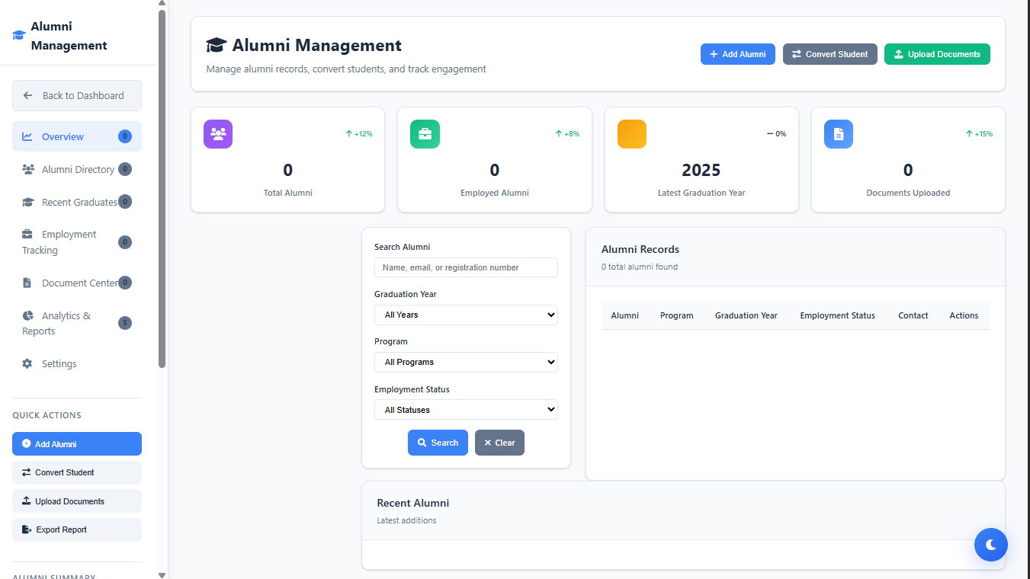Image resolution: width=1030 pixels, height=579 pixels.
Task: Click the blue Documents Uploaded file icon
Action: click(838, 134)
